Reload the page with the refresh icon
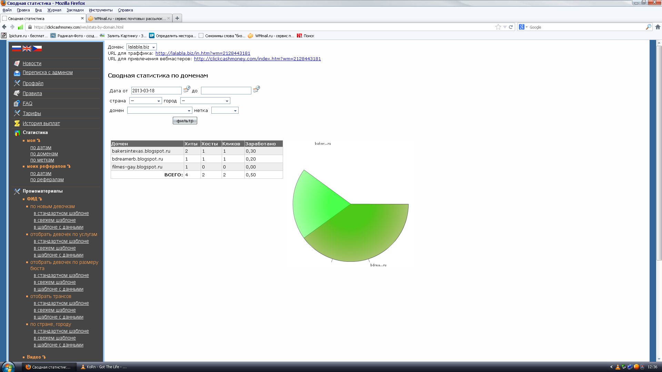Image resolution: width=662 pixels, height=372 pixels. (511, 27)
